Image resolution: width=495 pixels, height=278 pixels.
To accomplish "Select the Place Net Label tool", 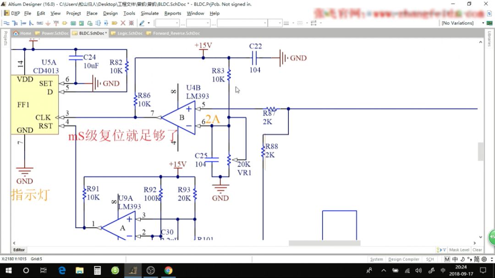I will coord(39,23).
